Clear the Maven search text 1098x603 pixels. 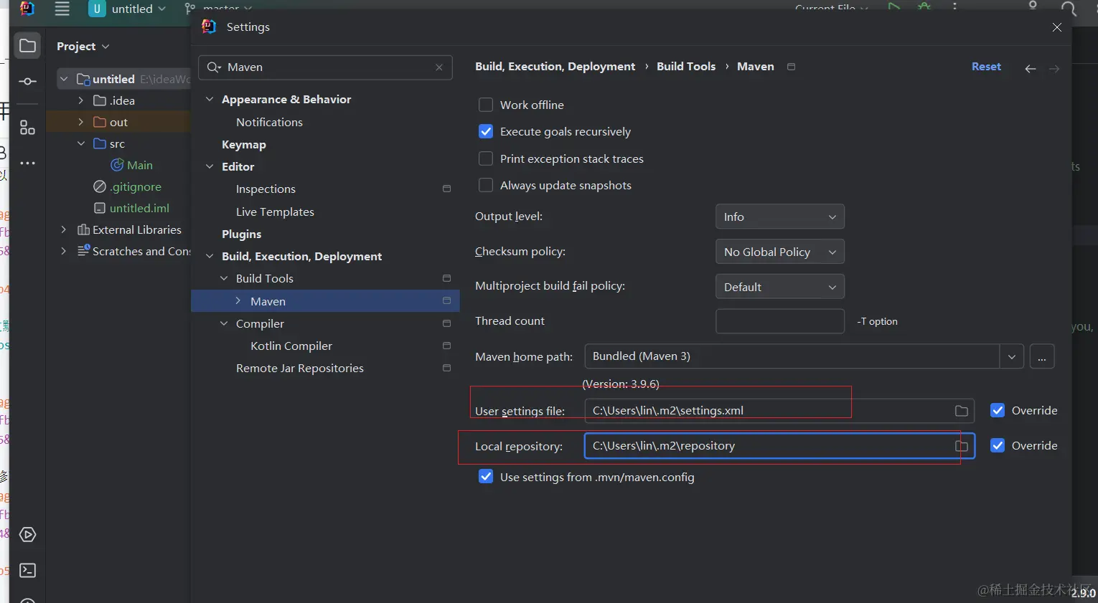(438, 67)
